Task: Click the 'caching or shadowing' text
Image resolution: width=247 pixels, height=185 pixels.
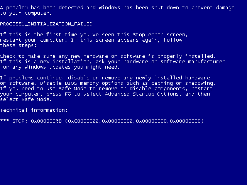Action: pyautogui.click(x=183, y=83)
